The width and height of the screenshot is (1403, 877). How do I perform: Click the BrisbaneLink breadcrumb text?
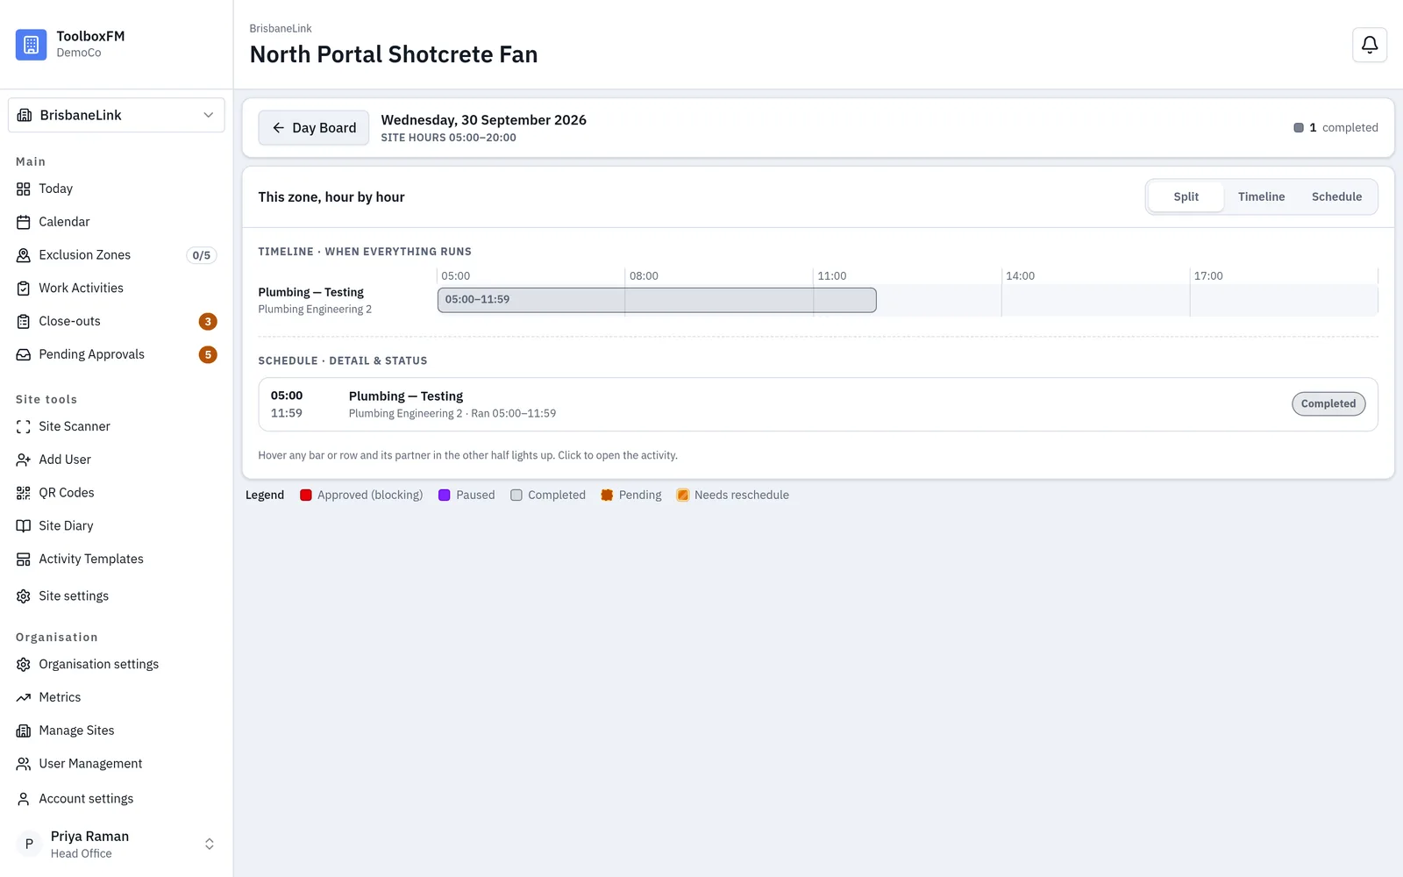(x=281, y=28)
